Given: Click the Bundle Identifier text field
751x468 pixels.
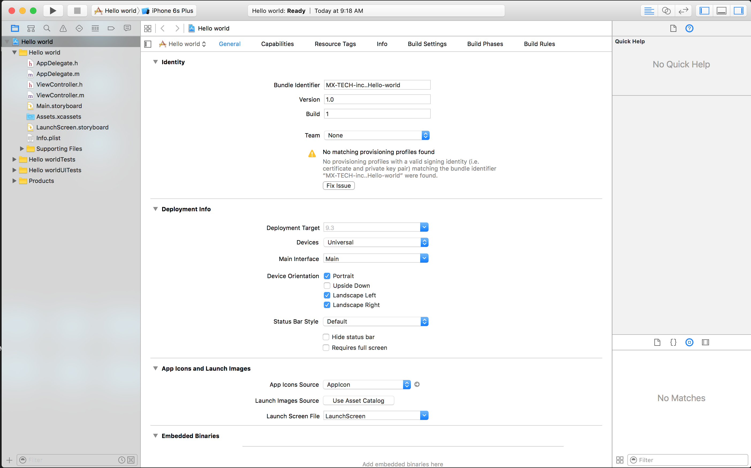Looking at the screenshot, I should pos(377,85).
